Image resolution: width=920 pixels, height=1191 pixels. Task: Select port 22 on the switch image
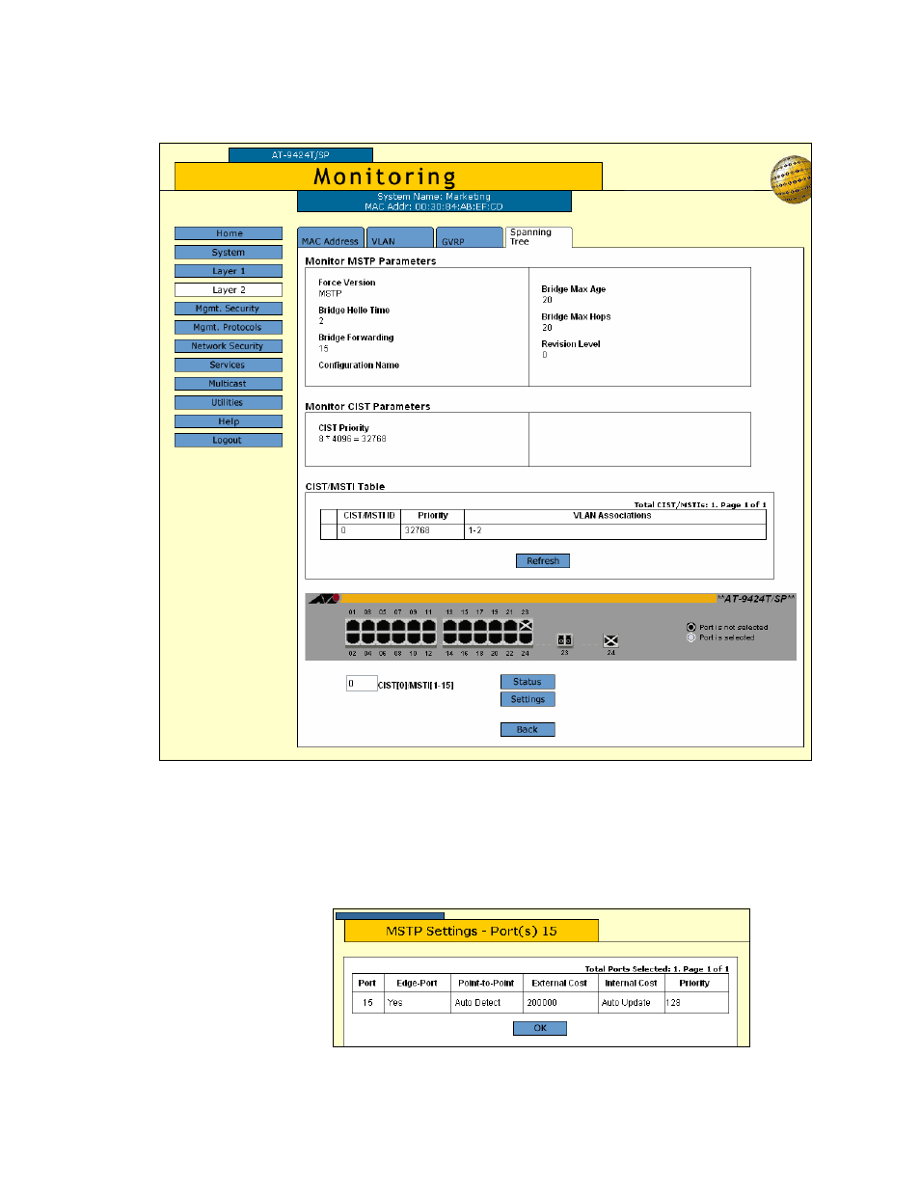[x=510, y=638]
